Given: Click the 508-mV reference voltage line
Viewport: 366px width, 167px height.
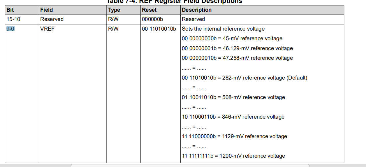Looking at the screenshot, I should (233, 97).
